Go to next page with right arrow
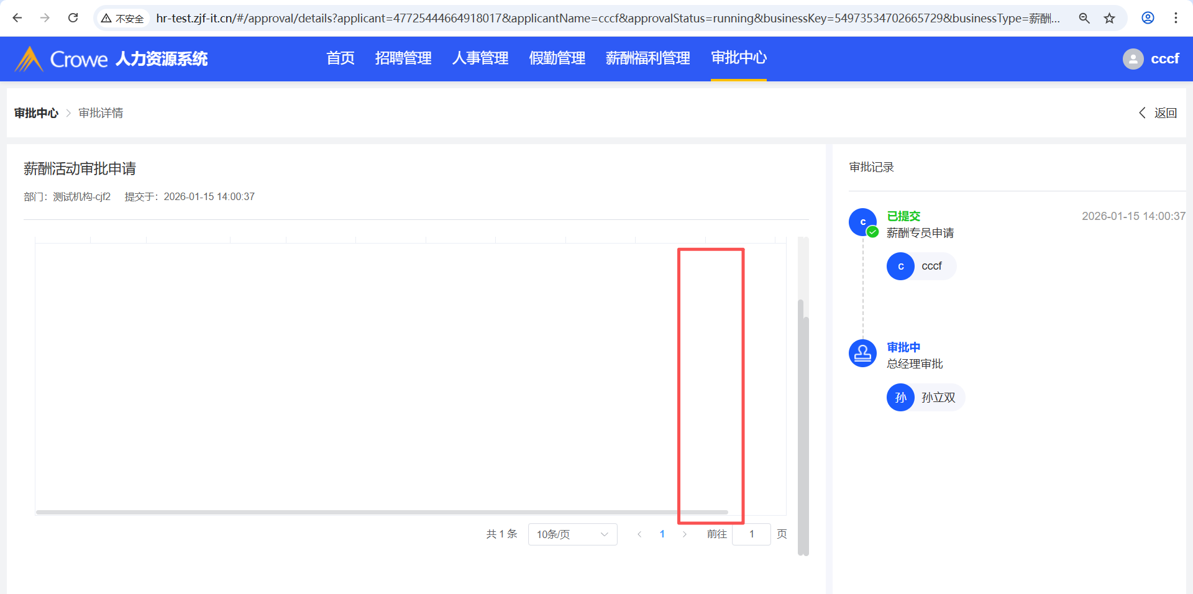Screen dimensions: 1193x594 click(x=685, y=534)
